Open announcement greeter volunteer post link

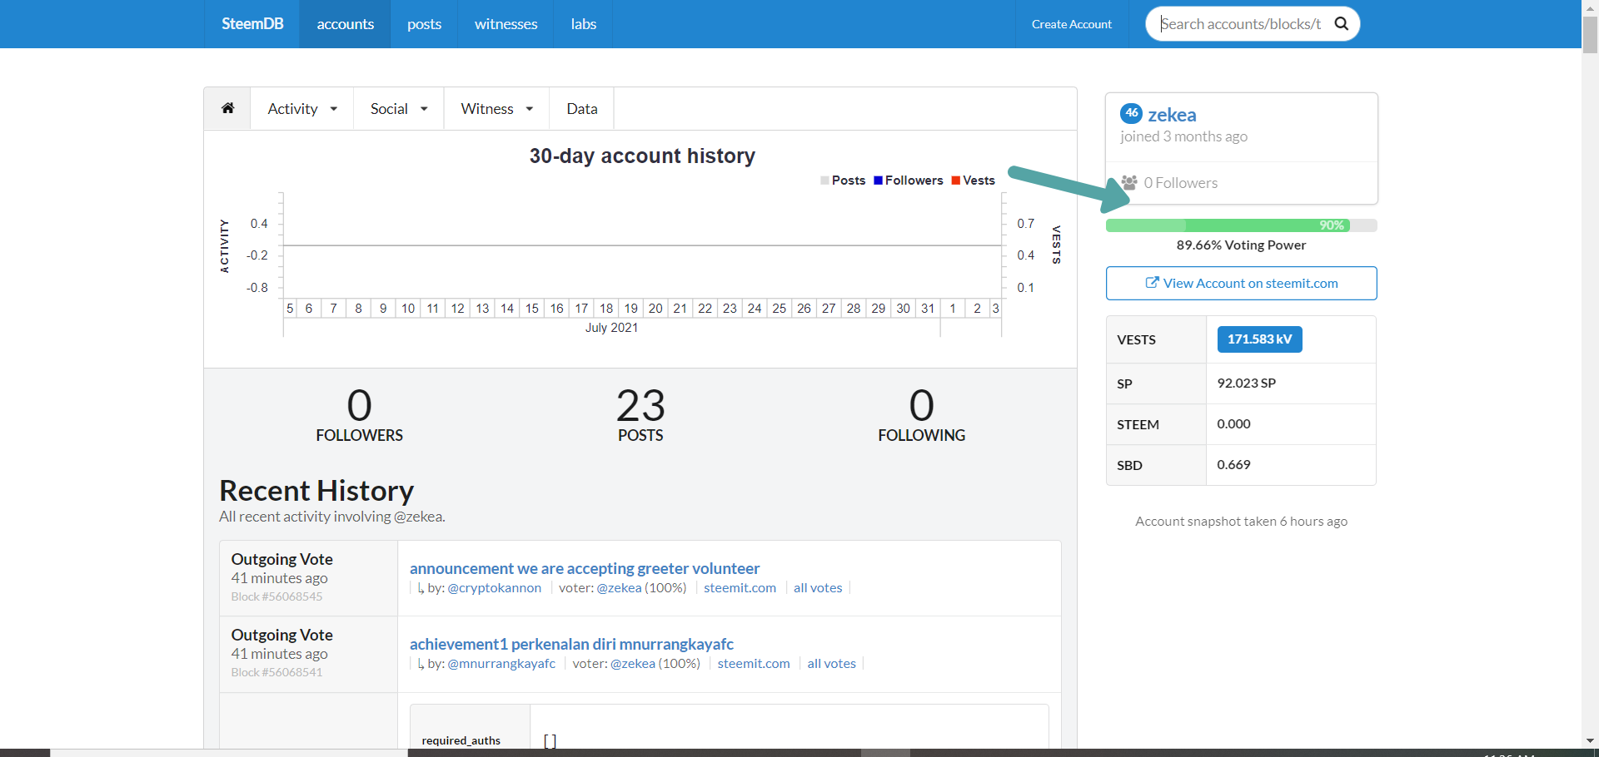pos(585,568)
